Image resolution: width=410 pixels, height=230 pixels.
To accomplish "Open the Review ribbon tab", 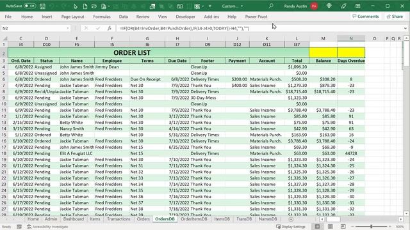I will 143,17.
